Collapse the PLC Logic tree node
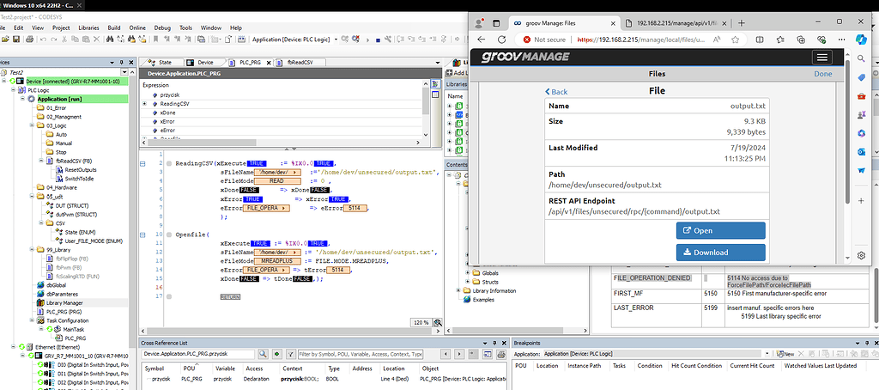The height and width of the screenshot is (390, 879). coord(14,90)
